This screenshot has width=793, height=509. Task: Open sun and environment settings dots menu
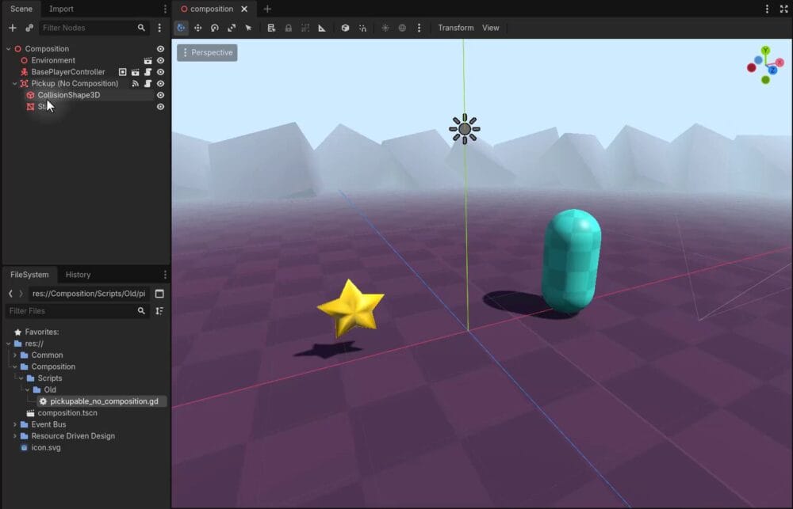419,28
